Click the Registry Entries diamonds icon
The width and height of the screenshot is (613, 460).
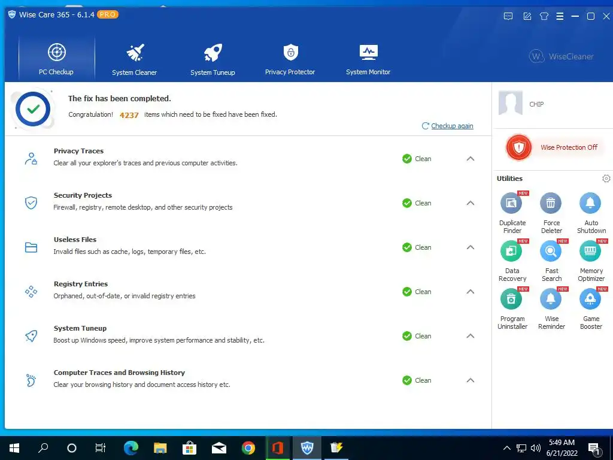[x=31, y=292]
